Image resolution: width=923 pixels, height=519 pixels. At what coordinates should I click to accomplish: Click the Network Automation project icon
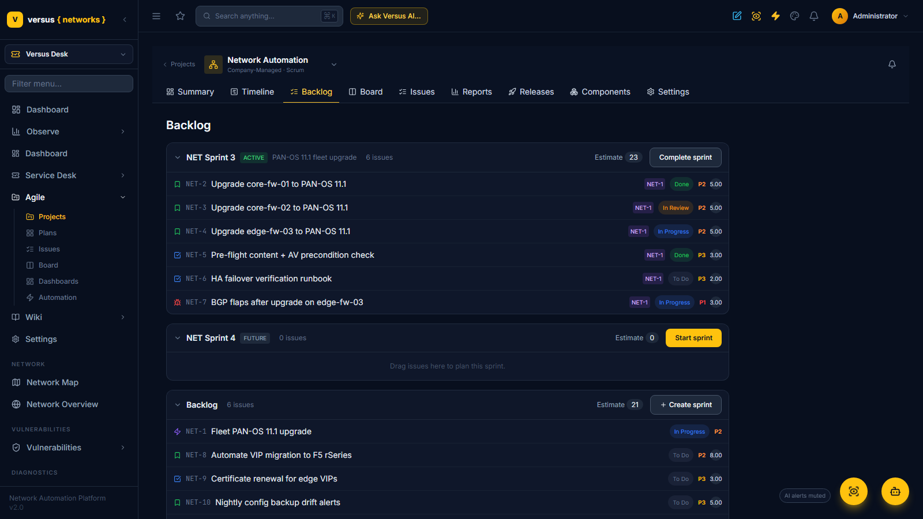point(213,65)
